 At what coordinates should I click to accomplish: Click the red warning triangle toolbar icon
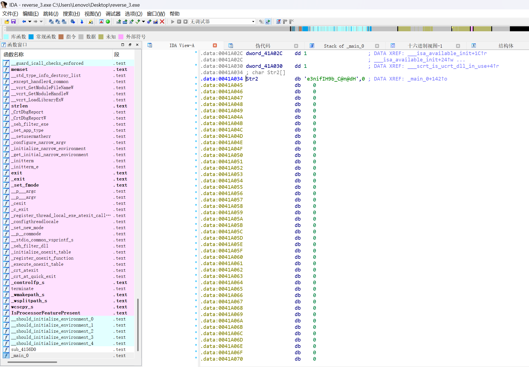pyautogui.click(x=101, y=22)
